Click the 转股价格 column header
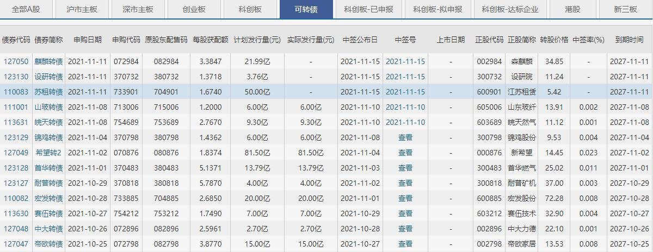The image size is (653, 252). [554, 40]
